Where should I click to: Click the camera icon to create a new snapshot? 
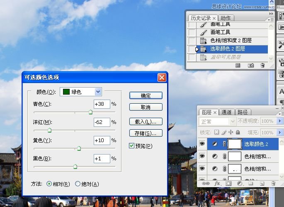(x=251, y=65)
